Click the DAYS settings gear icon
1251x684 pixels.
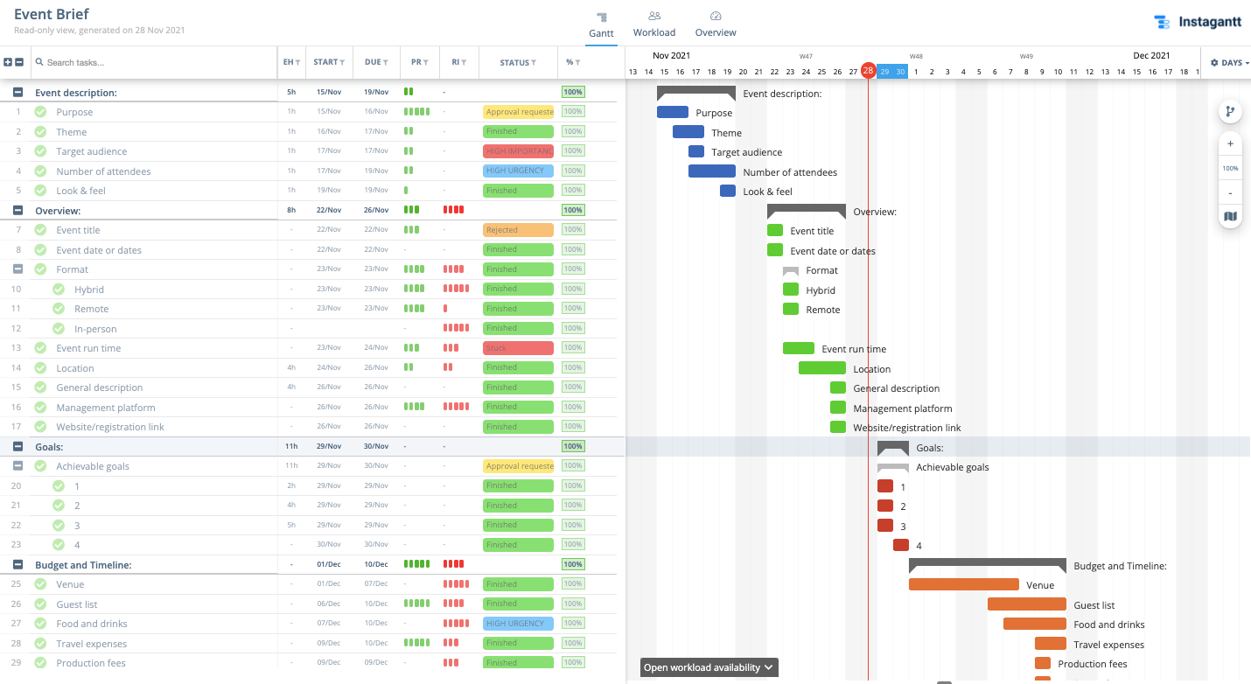click(1214, 63)
